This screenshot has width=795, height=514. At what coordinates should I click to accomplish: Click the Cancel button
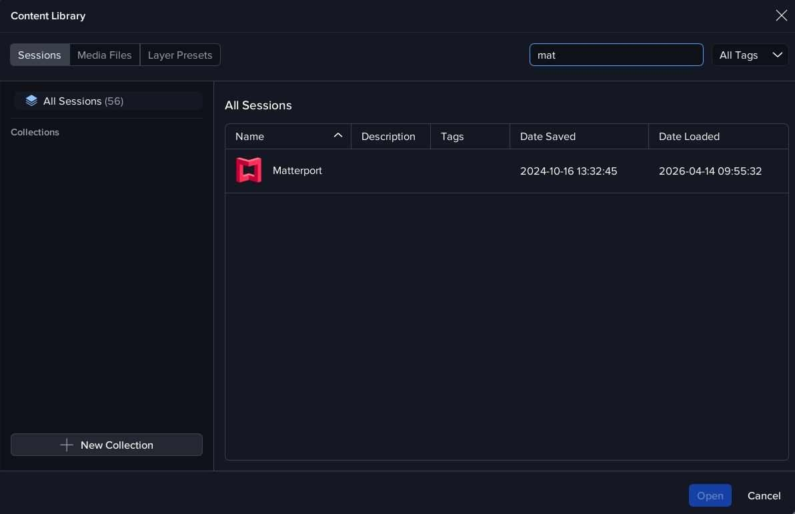(764, 495)
